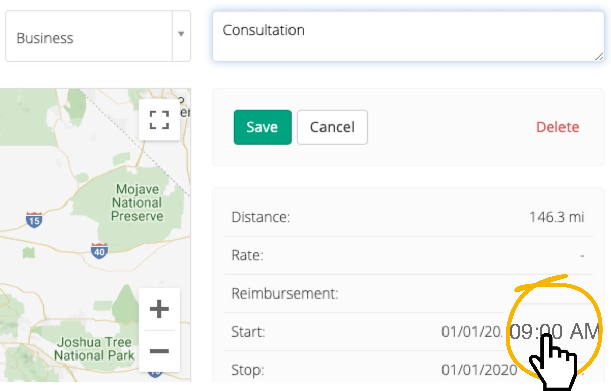Cancel editing the trip

332,127
